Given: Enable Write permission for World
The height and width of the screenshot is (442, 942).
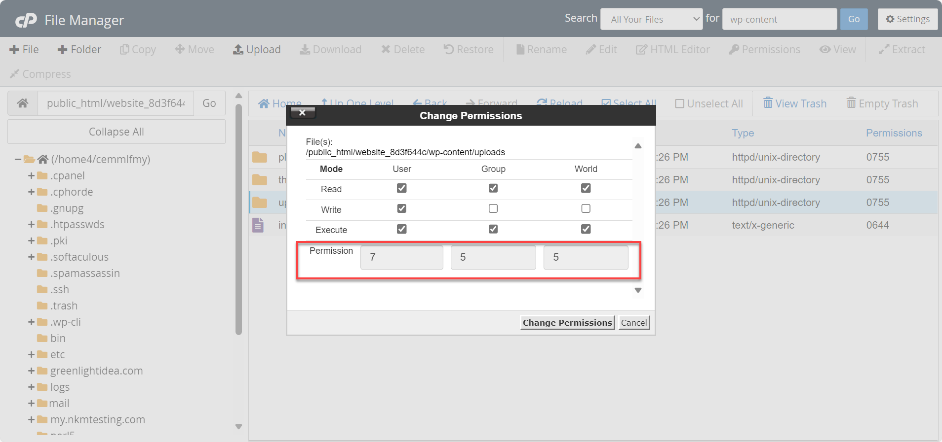Looking at the screenshot, I should 586,209.
